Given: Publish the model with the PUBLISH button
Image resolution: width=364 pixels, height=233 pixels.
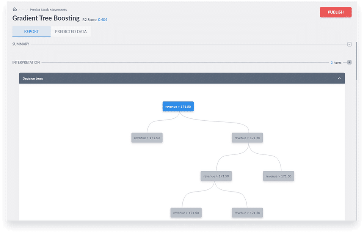Looking at the screenshot, I should pyautogui.click(x=336, y=12).
